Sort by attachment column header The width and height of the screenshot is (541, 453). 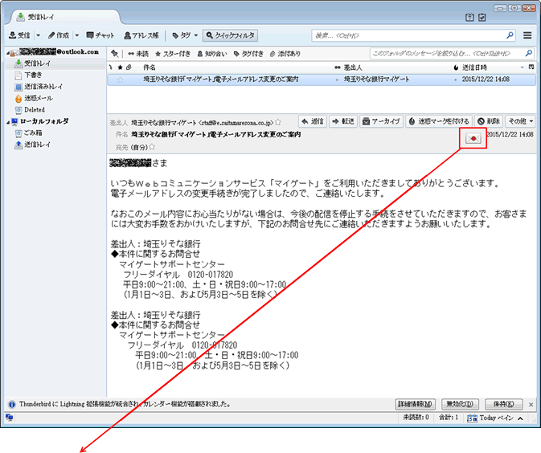click(129, 67)
